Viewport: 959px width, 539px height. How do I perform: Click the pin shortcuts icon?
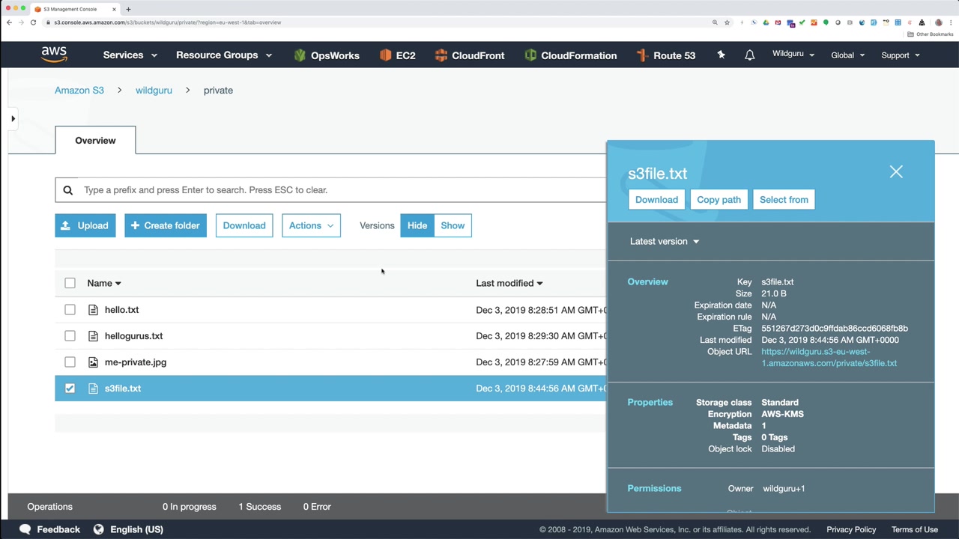721,55
